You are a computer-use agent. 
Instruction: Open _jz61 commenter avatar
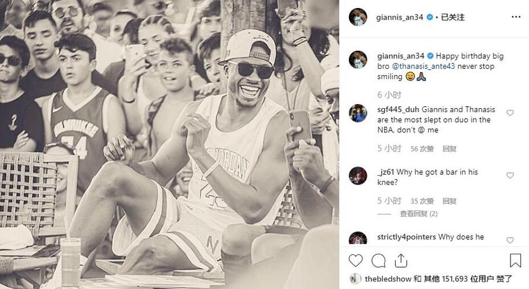click(x=357, y=176)
